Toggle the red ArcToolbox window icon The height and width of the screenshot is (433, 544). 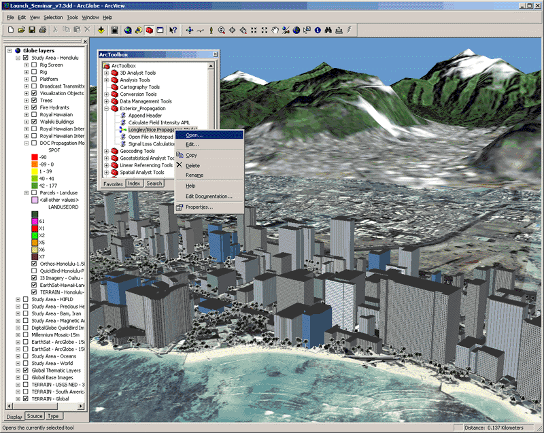[149, 30]
